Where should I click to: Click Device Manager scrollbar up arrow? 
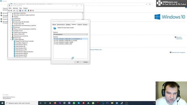pos(82,13)
